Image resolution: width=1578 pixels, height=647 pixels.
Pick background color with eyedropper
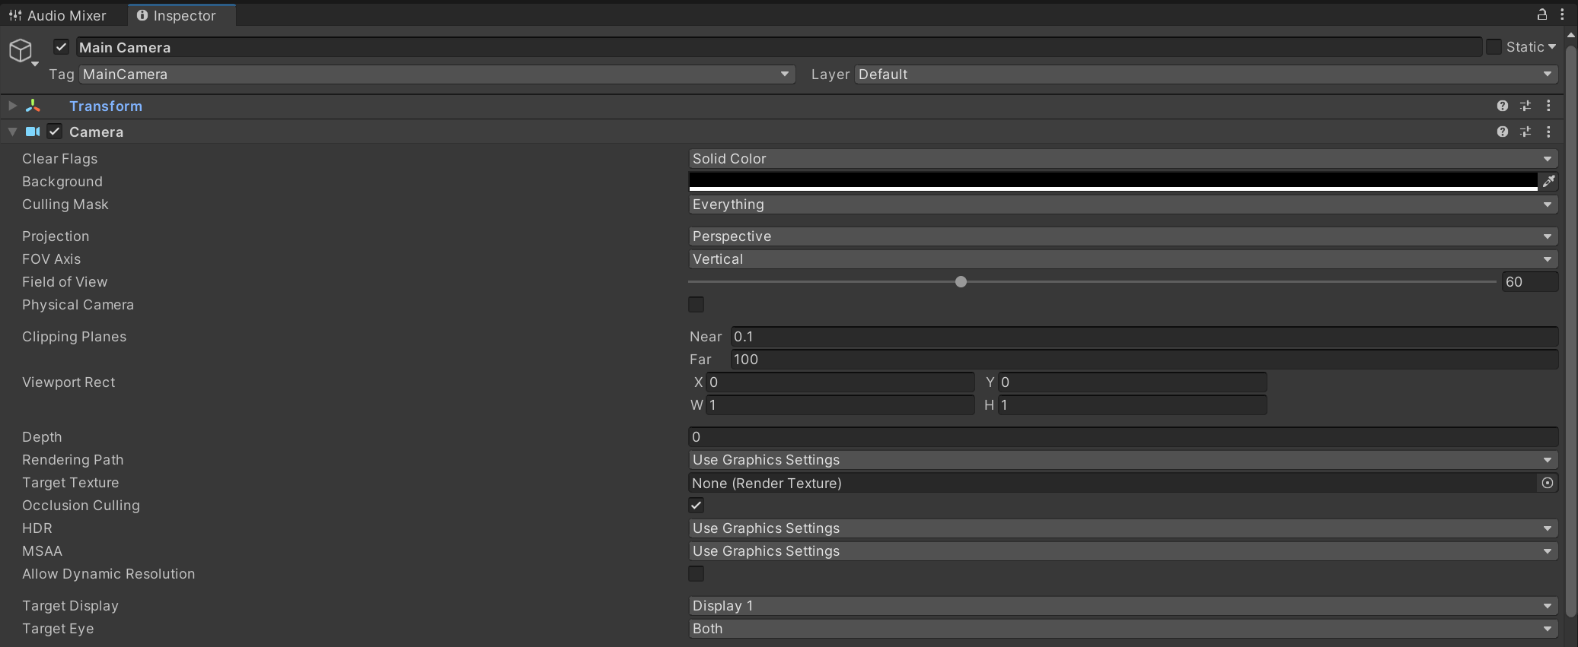(1548, 181)
